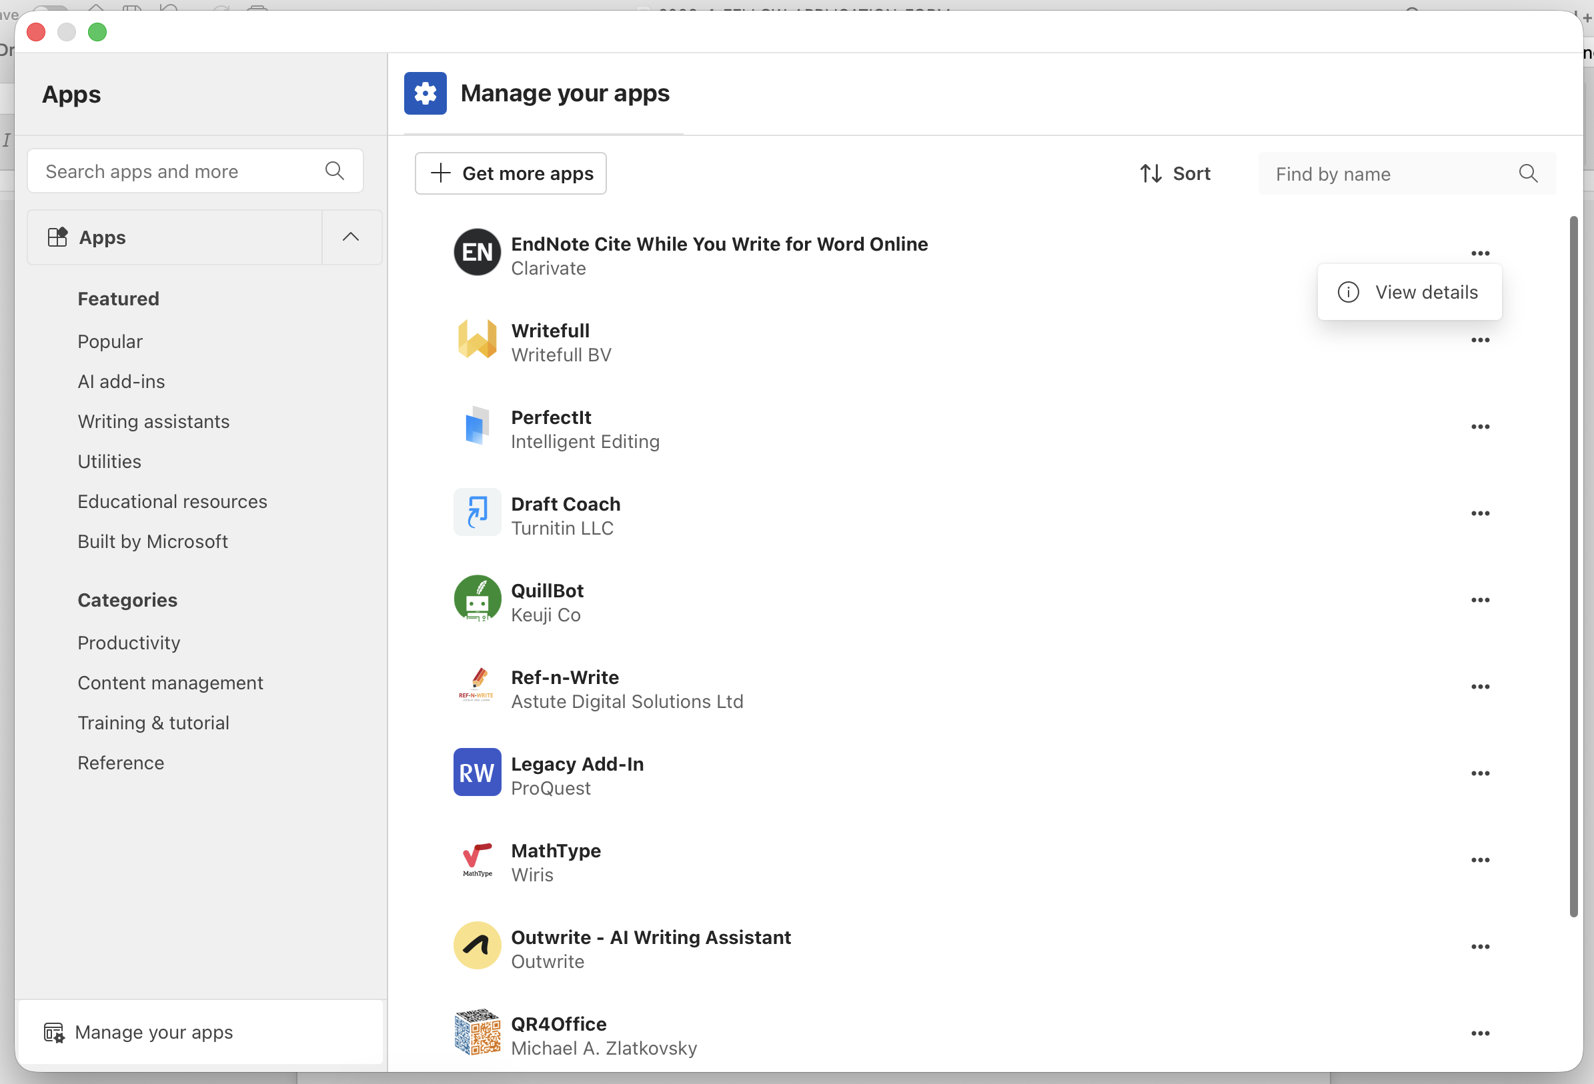Click the EndNote EN app icon
This screenshot has width=1594, height=1084.
(x=477, y=252)
